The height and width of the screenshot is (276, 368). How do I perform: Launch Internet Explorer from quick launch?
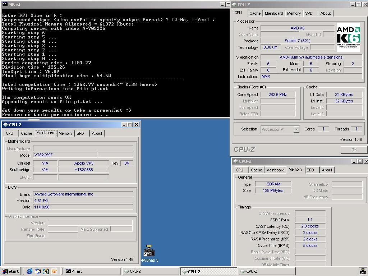[x=29, y=271]
